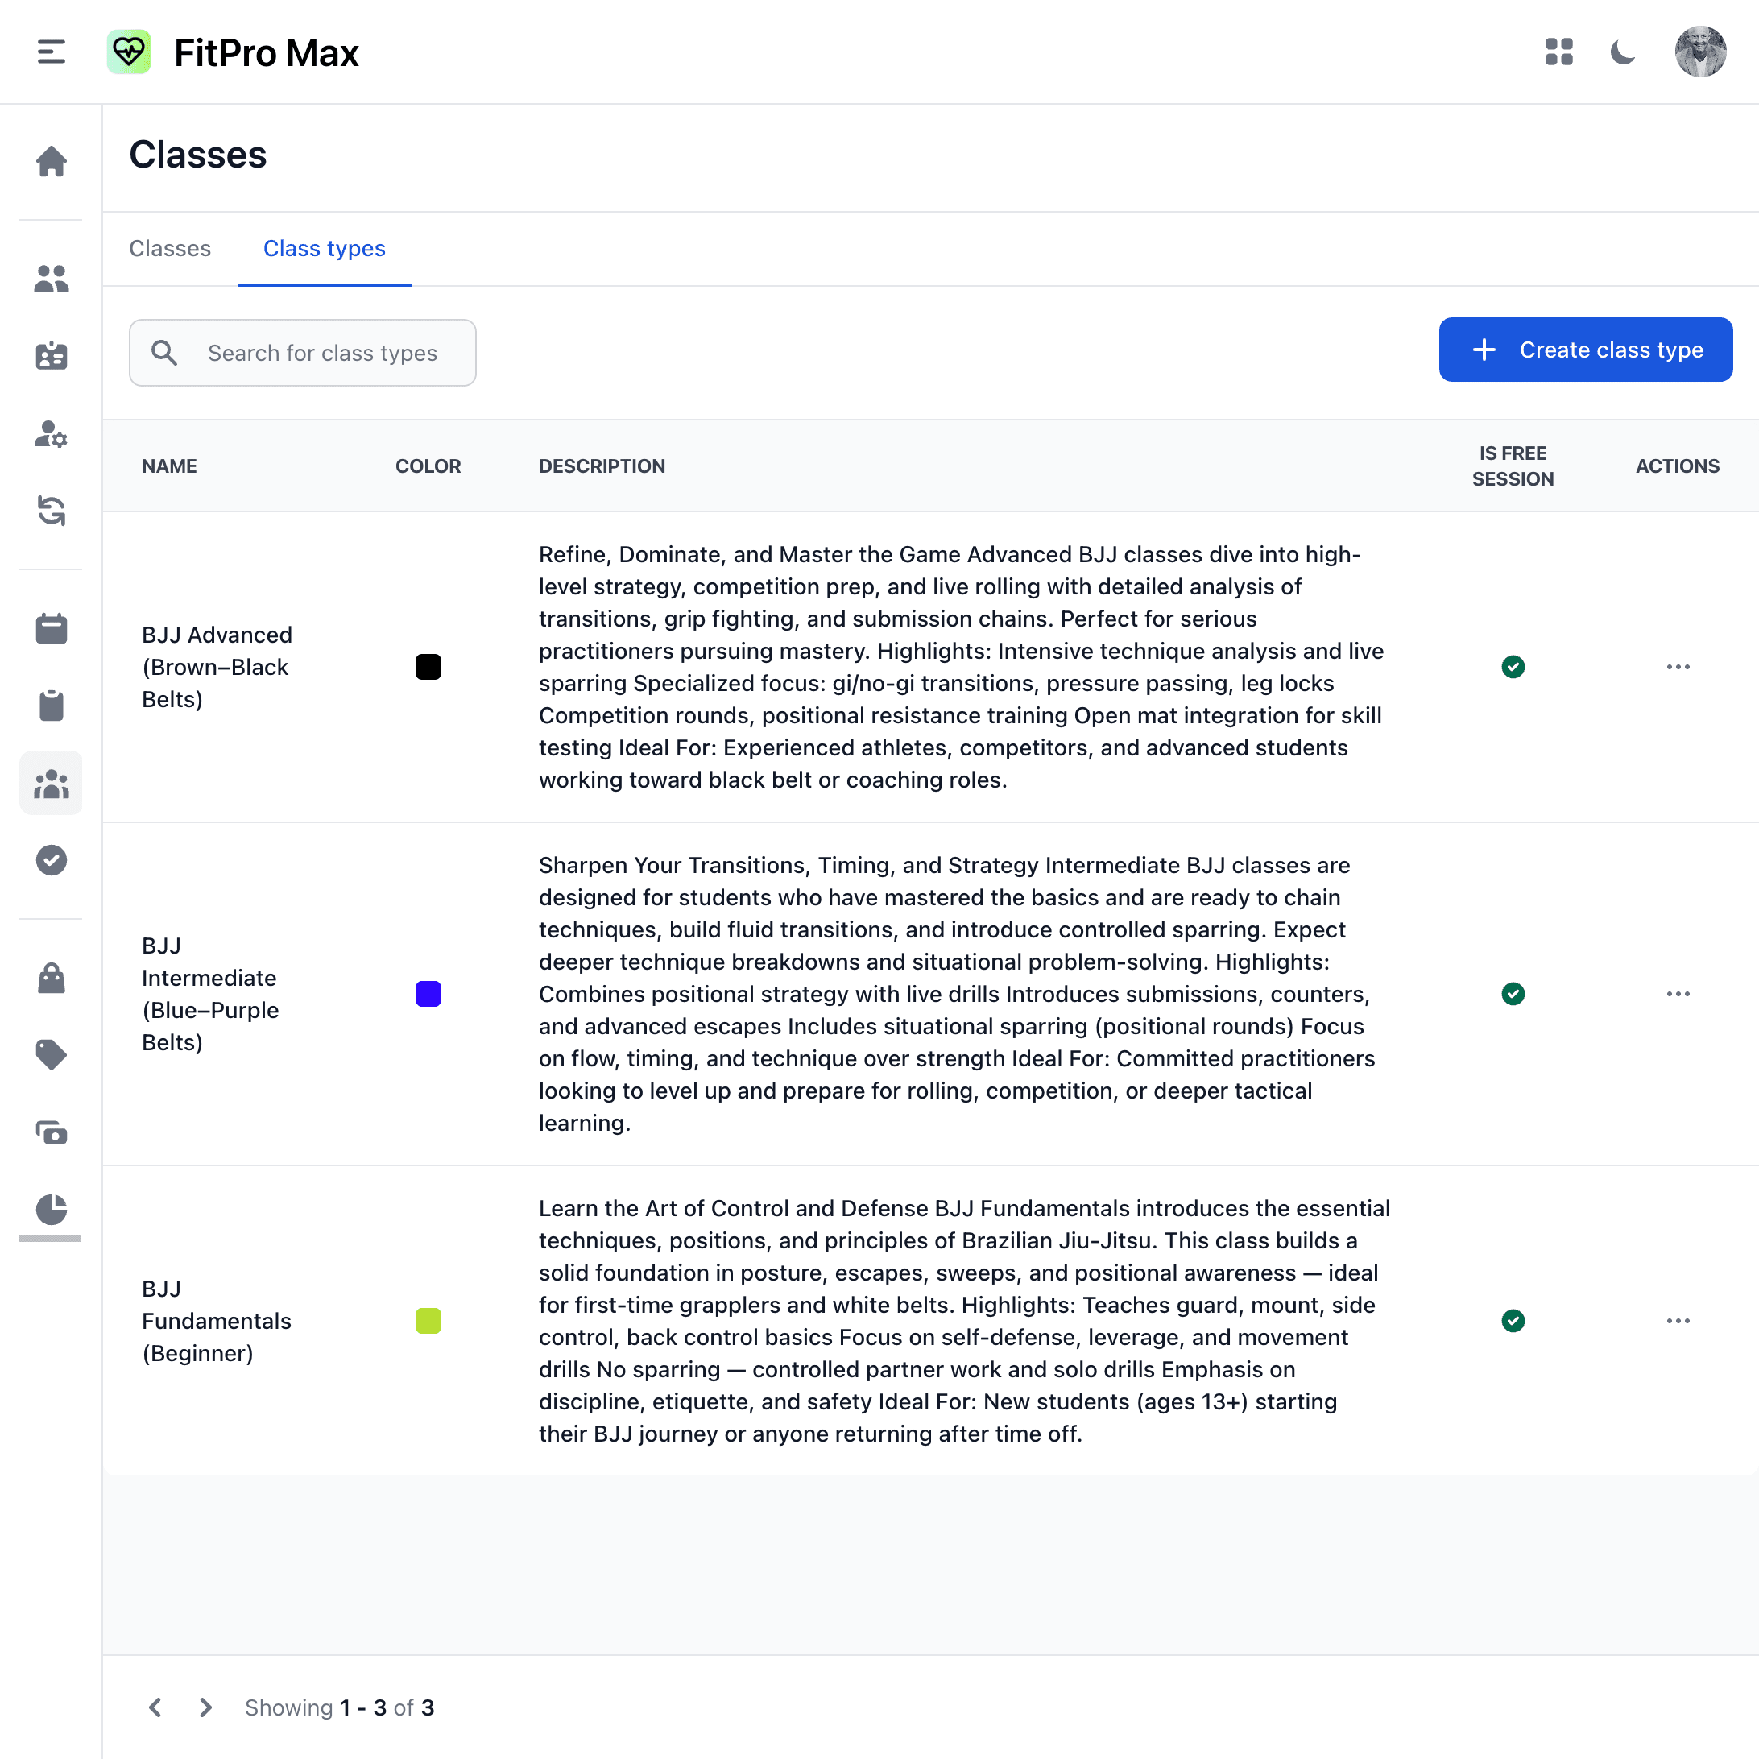Open the apps grid icon in header
Screen dimensions: 1759x1759
click(x=1558, y=52)
